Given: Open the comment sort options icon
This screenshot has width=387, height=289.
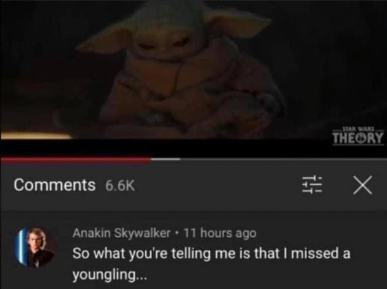Looking at the screenshot, I should point(312,185).
